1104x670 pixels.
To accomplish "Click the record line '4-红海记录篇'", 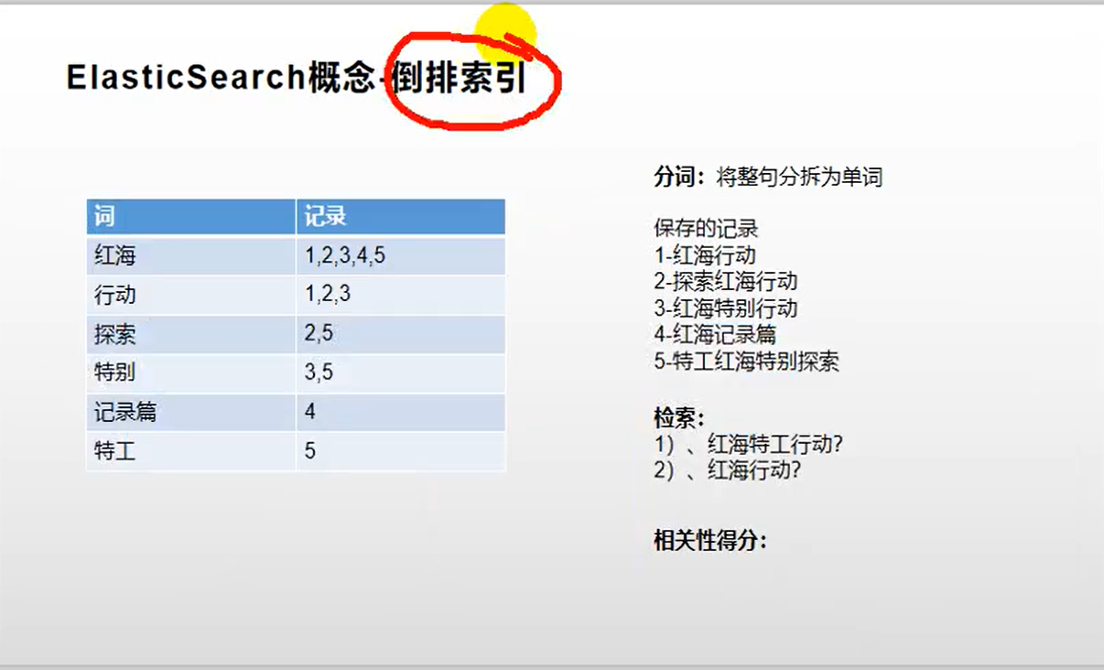I will pos(715,334).
